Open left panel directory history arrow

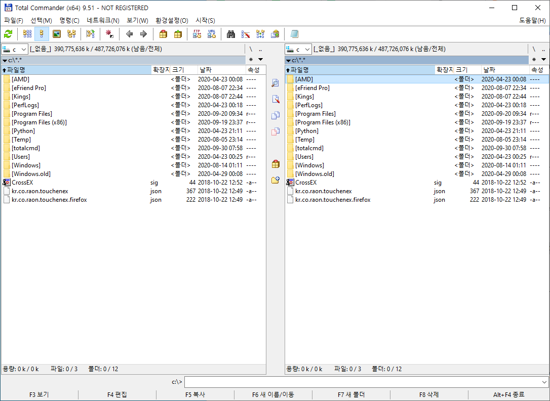coord(261,60)
